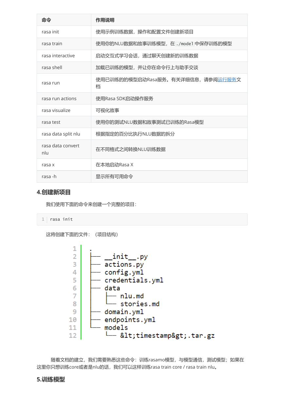Image resolution: width=284 pixels, height=402 pixels.
Task: Click the 作用说明 column header
Action: click(169, 20)
